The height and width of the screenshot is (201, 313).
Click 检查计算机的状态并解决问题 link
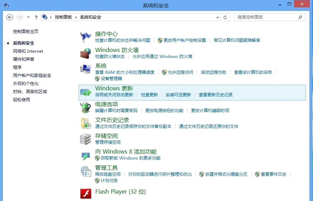coord(123,40)
